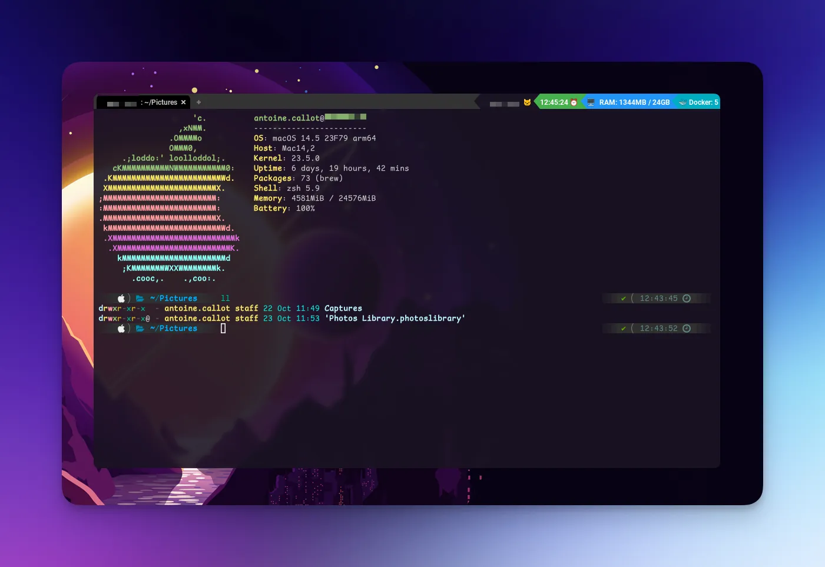Click the 12:45:24 time segment

pos(554,102)
